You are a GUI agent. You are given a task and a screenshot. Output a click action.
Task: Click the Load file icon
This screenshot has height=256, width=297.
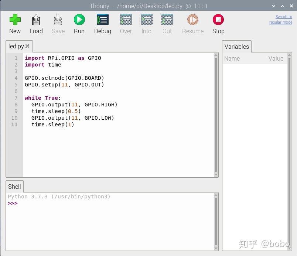pyautogui.click(x=36, y=20)
